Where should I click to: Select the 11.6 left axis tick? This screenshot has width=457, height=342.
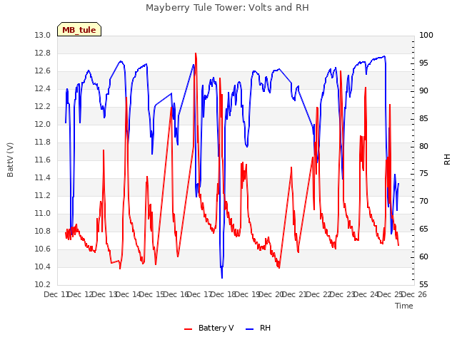tap(43, 160)
